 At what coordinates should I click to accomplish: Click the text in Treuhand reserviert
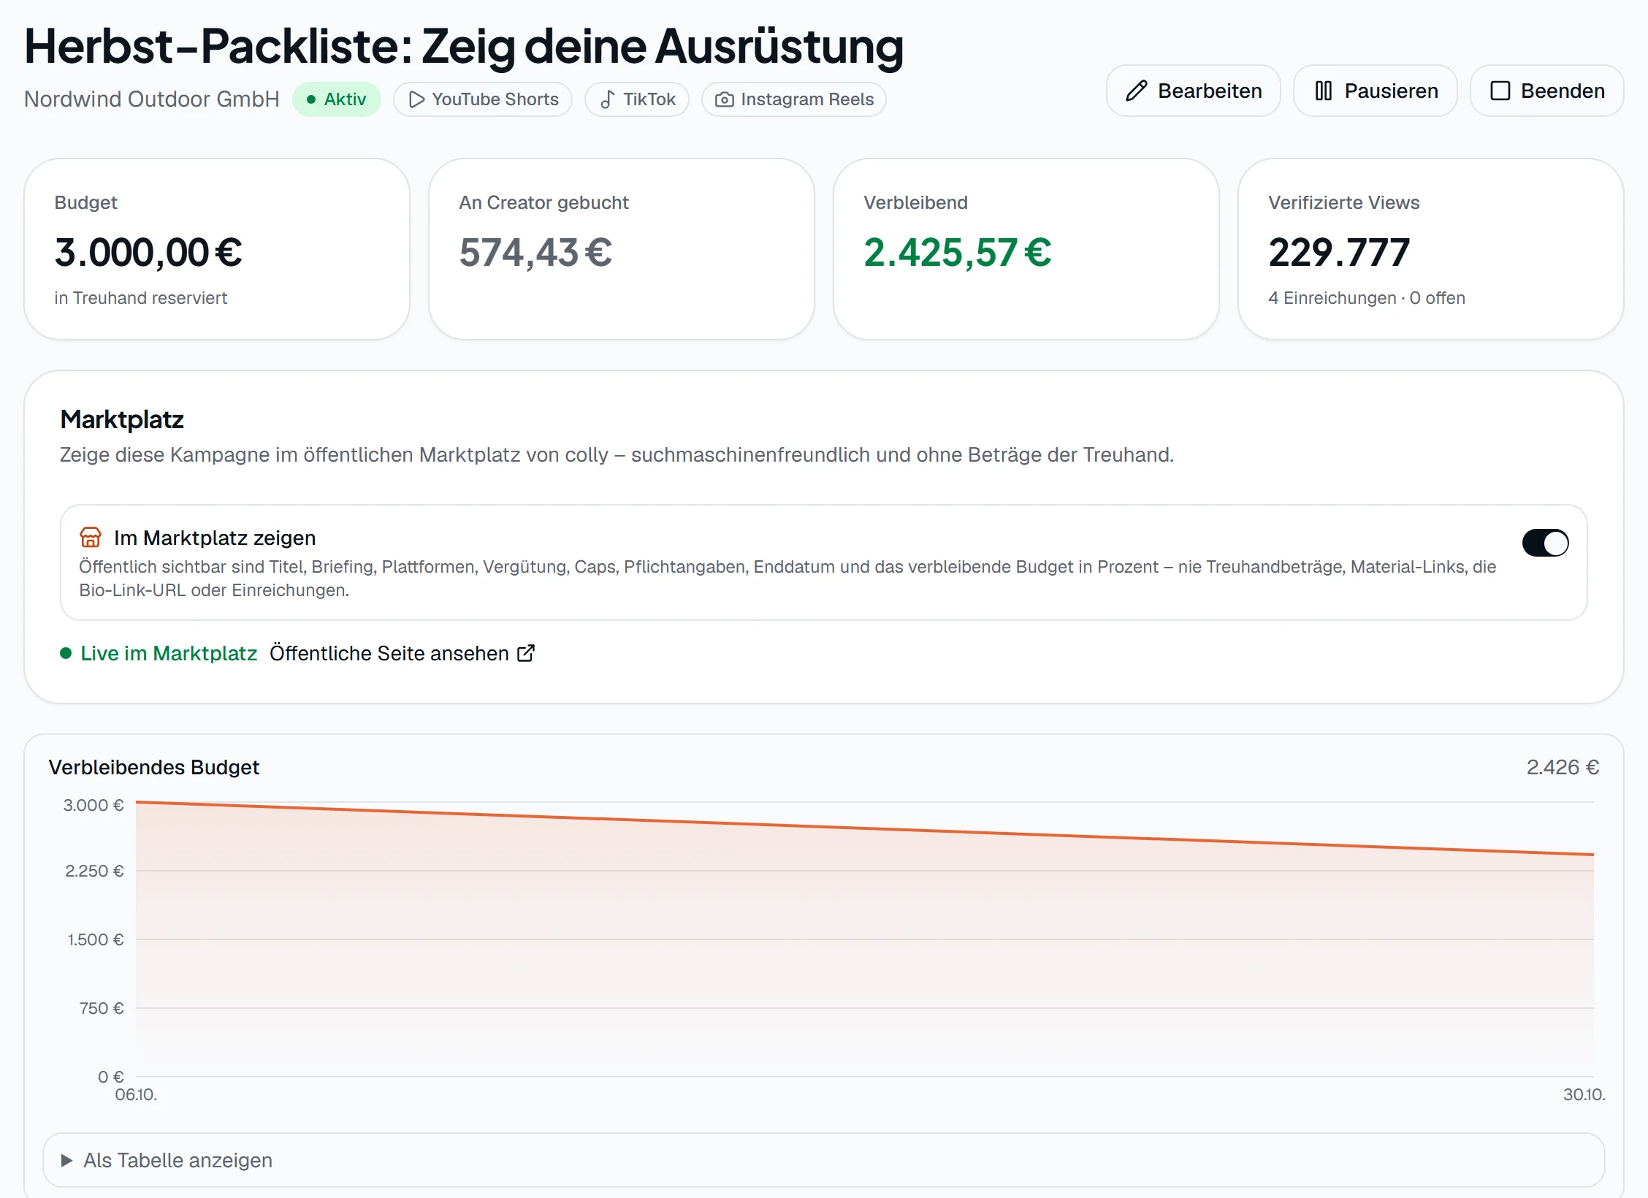pos(141,298)
